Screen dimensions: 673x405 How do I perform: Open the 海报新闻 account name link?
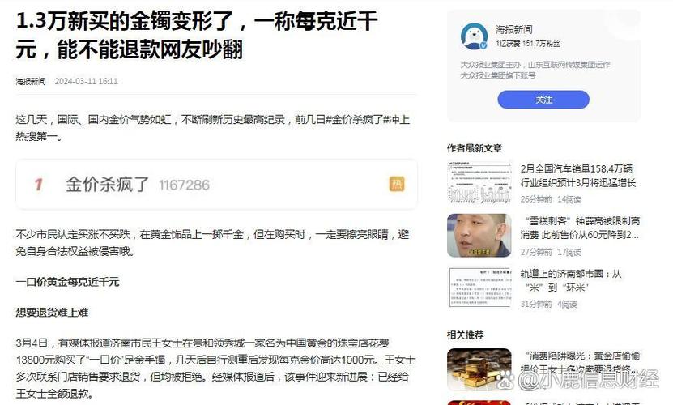pos(513,30)
